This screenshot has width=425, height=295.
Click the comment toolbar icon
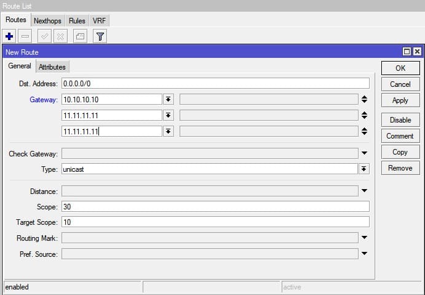(x=80, y=36)
